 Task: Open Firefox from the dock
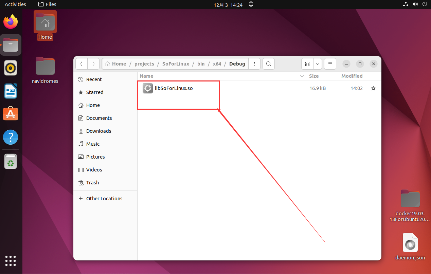tap(11, 22)
